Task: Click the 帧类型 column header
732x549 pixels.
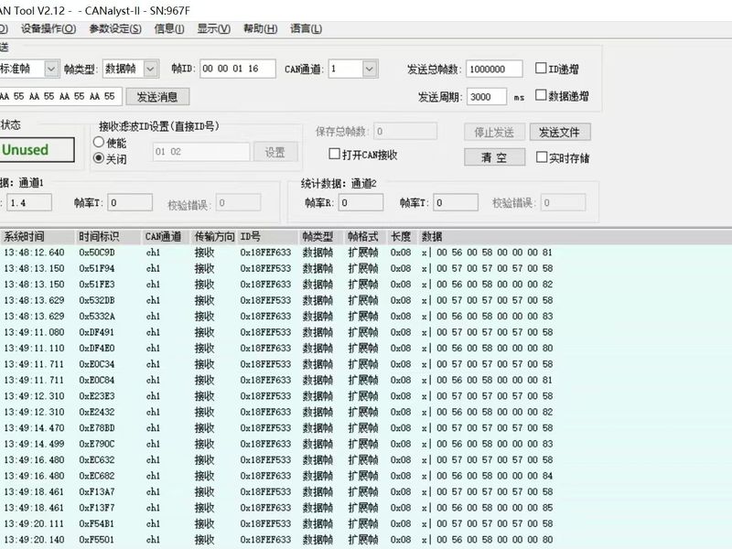Action: (x=321, y=237)
